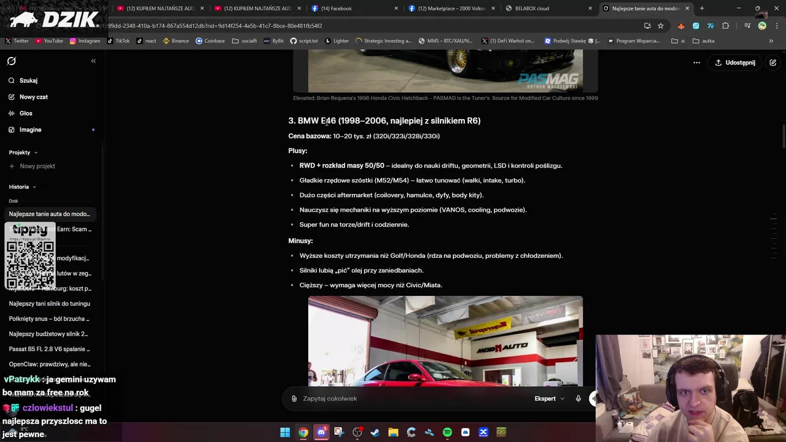Open Chrome three-dot menu
This screenshot has height=442, width=786.
click(777, 26)
